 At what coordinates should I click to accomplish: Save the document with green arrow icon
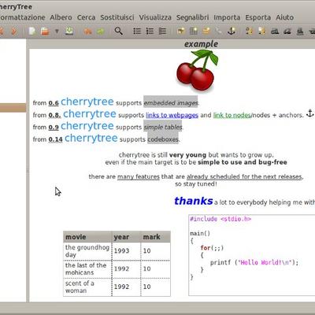[69, 31]
